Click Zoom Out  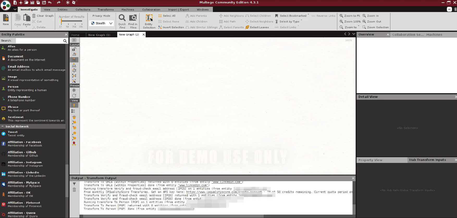pyautogui.click(x=372, y=21)
